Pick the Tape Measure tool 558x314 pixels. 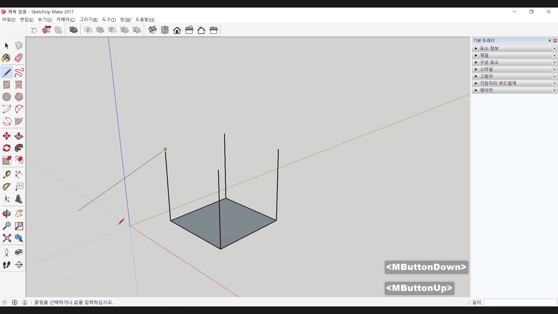click(6, 174)
